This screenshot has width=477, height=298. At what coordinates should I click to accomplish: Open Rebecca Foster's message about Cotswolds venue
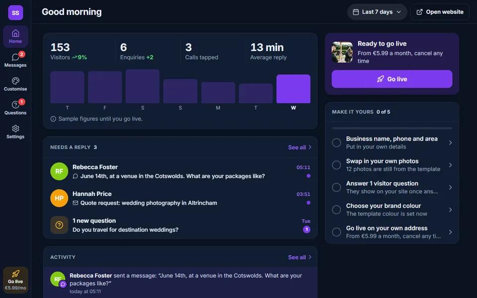[180, 171]
